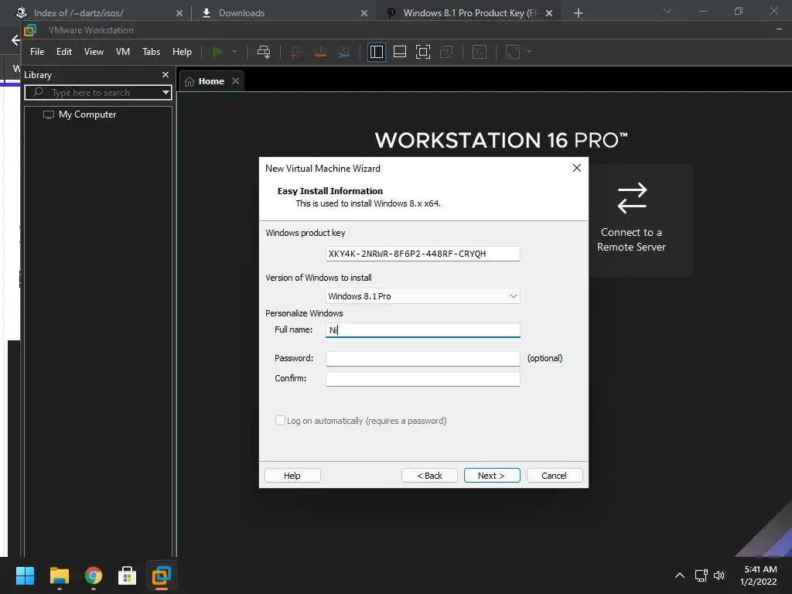The image size is (792, 594).
Task: Click the Console view toolbar icon
Action: coord(480,52)
